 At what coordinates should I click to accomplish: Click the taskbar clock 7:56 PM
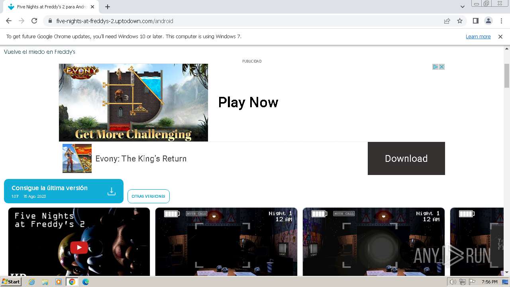click(489, 282)
